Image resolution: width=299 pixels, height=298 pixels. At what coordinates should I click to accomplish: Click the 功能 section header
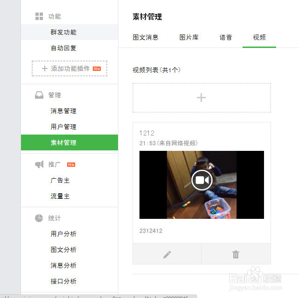[x=55, y=16]
